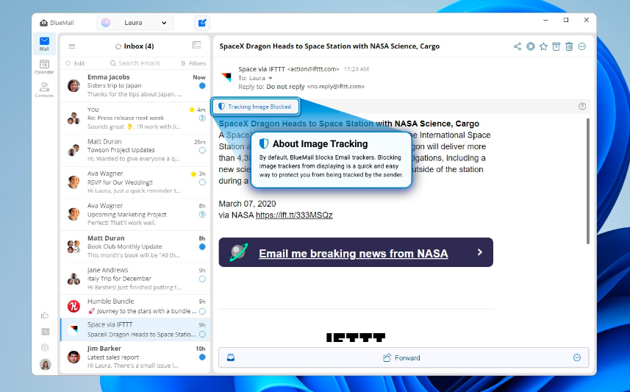Open the Laura account dropdown
The image size is (630, 392).
pyautogui.click(x=135, y=24)
